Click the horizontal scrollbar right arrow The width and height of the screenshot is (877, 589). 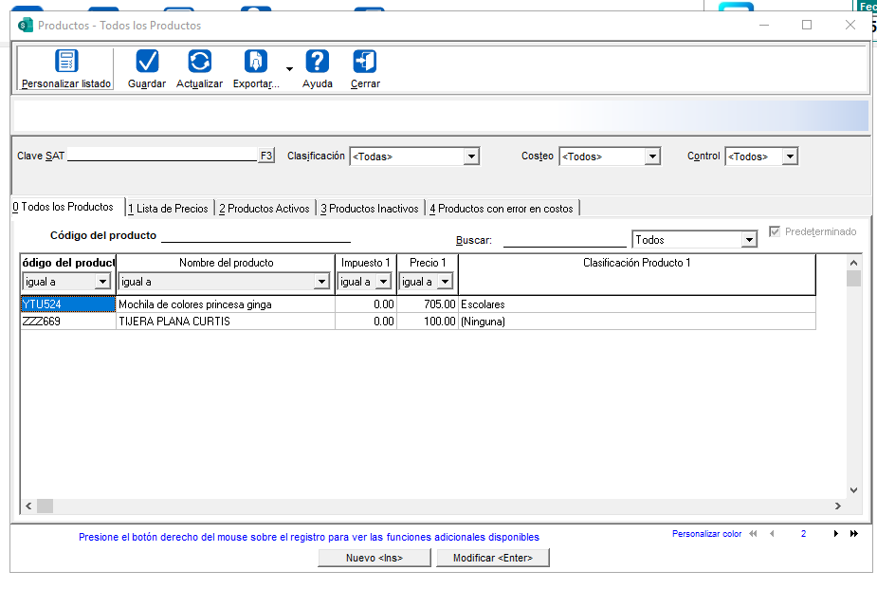[x=838, y=506]
